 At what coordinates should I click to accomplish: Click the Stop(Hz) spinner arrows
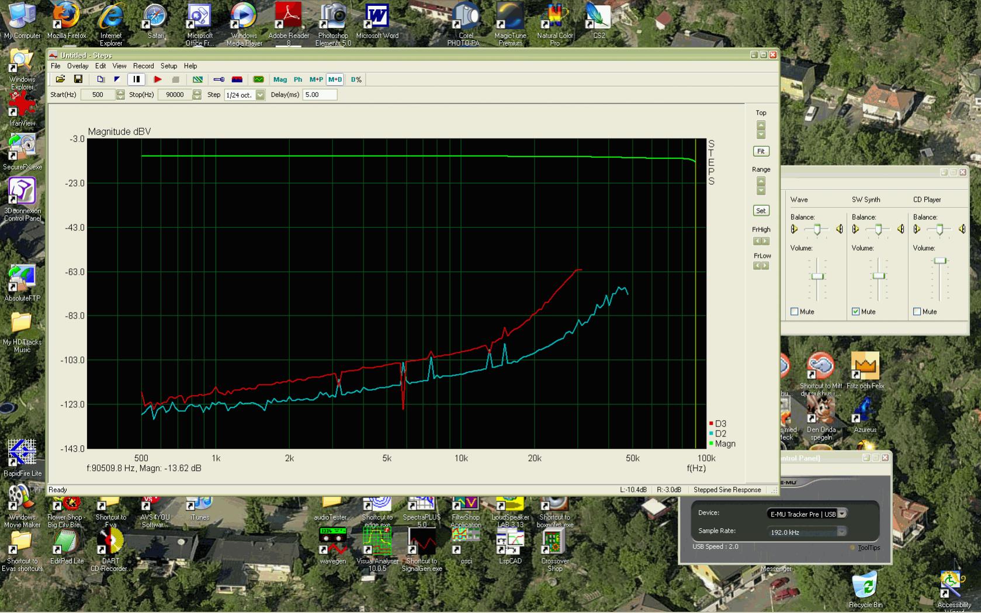tap(197, 95)
